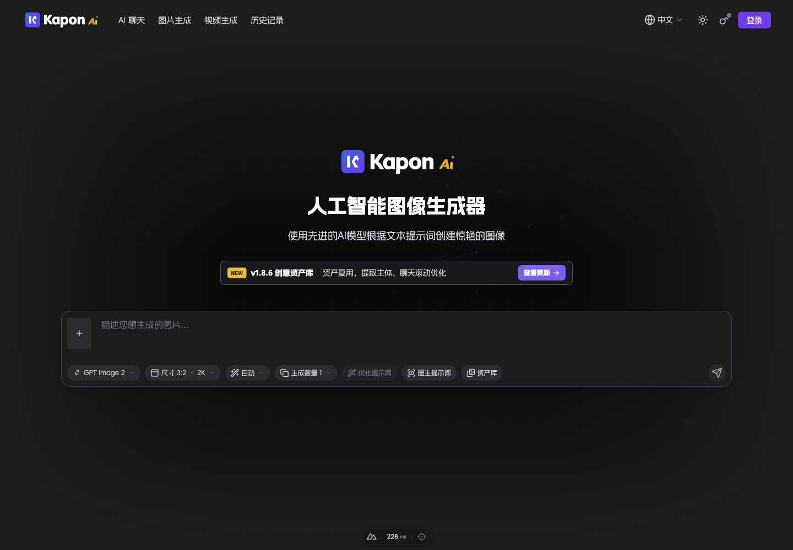Screen dimensions: 793x550
Task: Click the 资产复用、提取主体 announcement text
Action: (x=384, y=273)
